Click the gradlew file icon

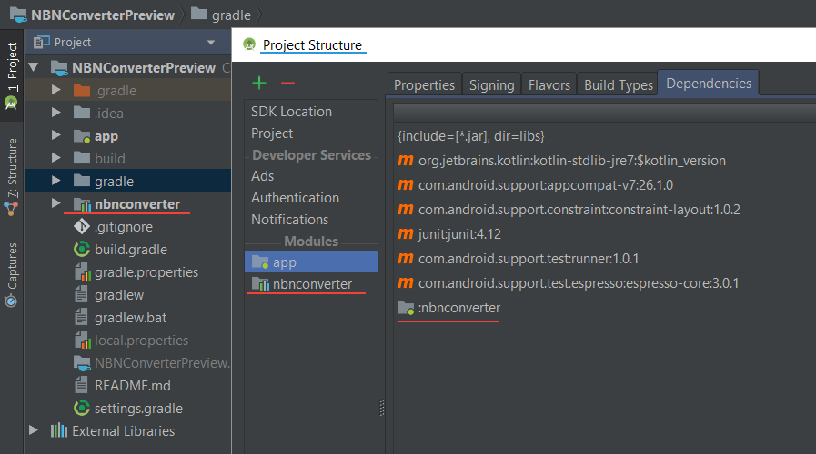coord(81,294)
